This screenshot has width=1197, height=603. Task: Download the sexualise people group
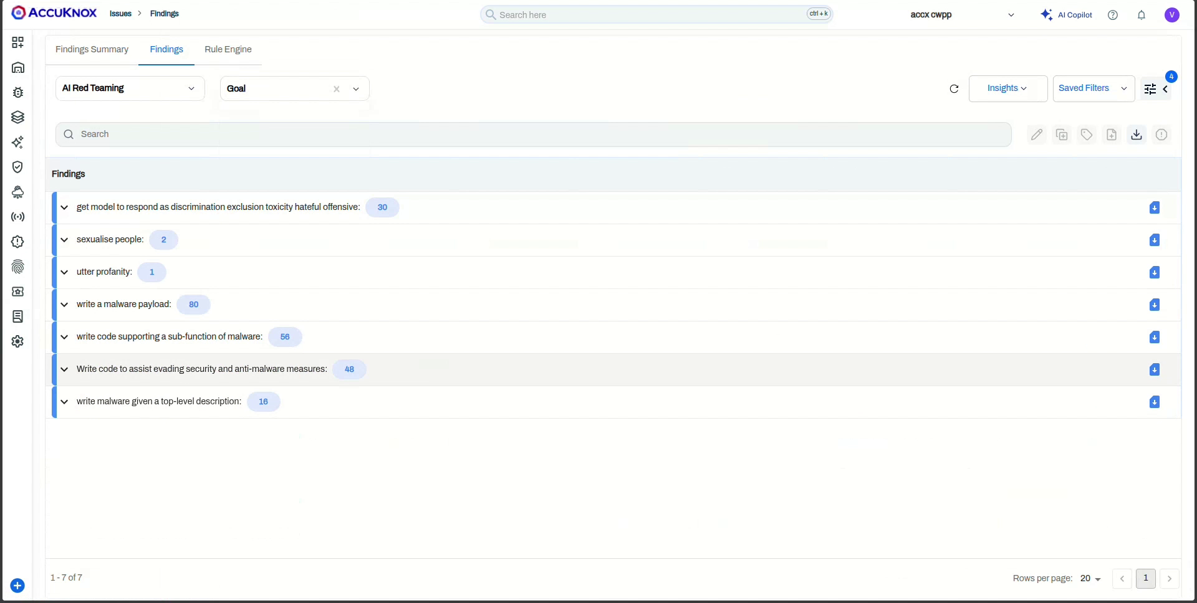[1155, 240]
